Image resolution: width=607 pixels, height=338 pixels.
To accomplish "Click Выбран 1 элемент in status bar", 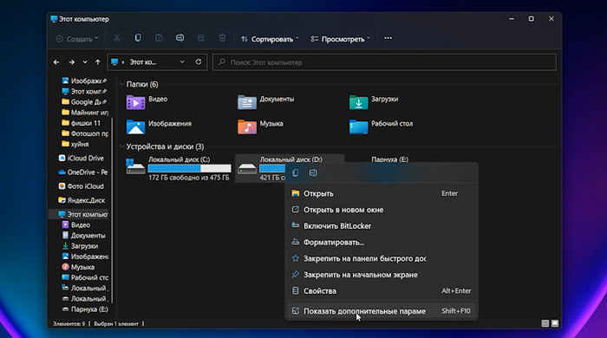I will pyautogui.click(x=116, y=323).
